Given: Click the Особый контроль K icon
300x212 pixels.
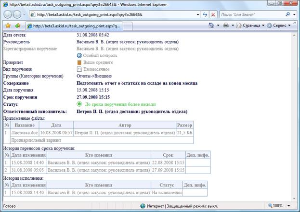Looking at the screenshot, I should coord(79,55).
